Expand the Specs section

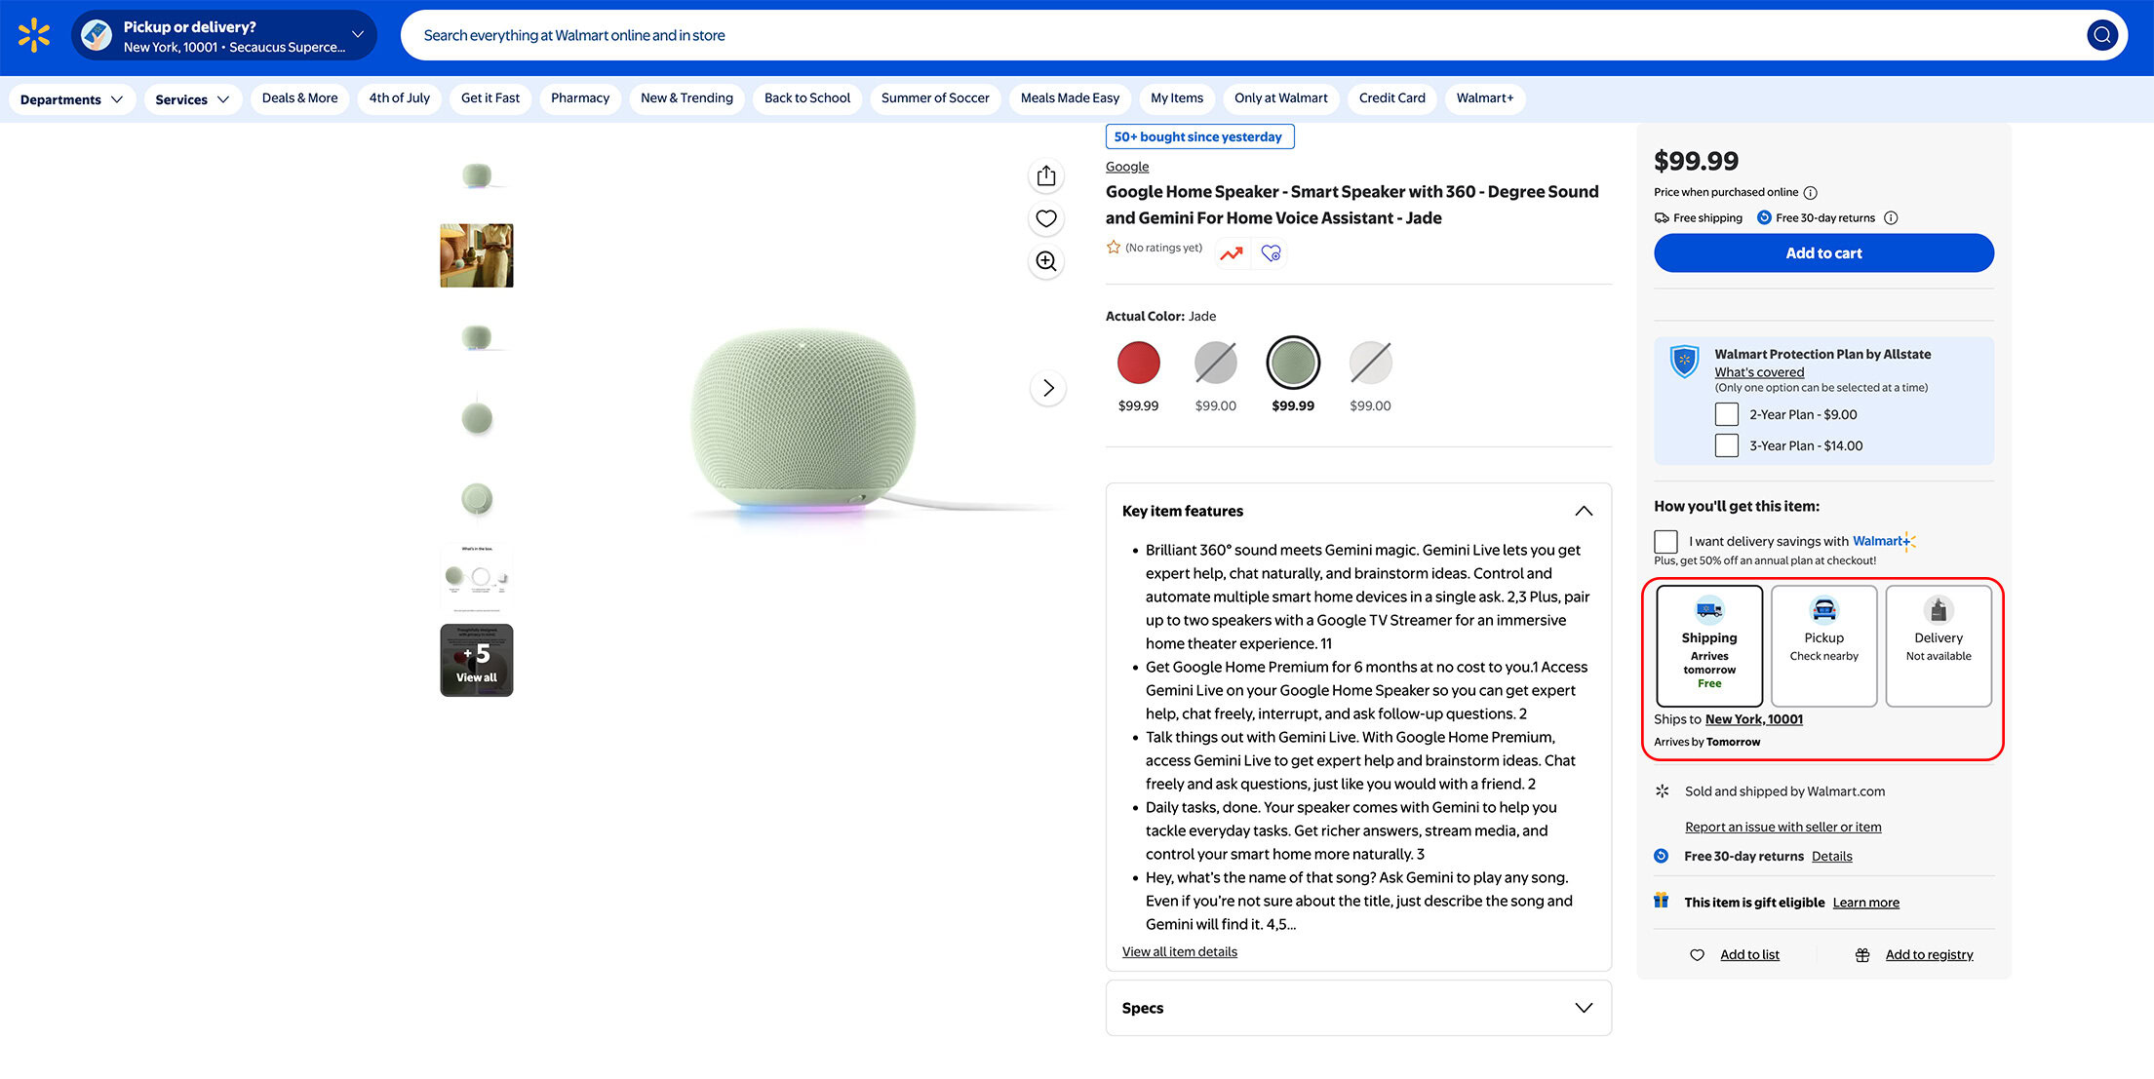(1584, 1008)
